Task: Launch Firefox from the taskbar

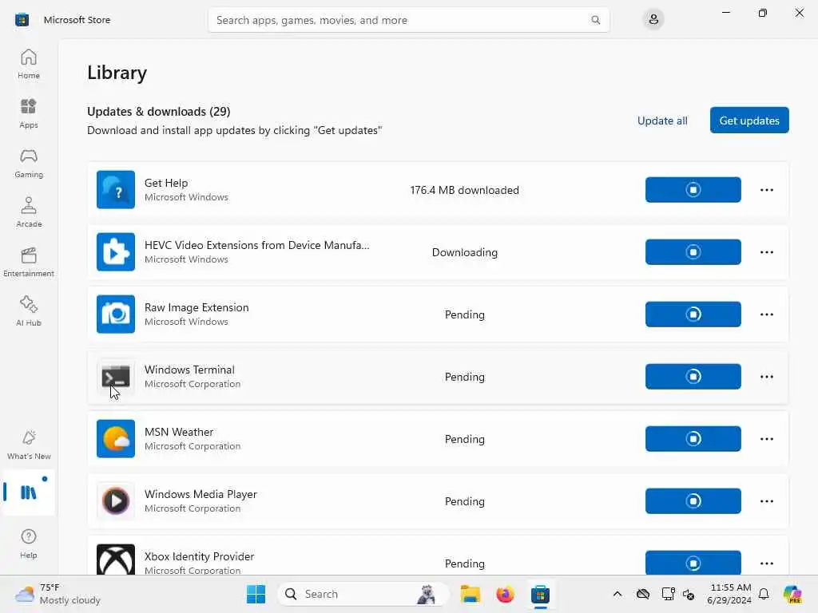Action: tap(505, 594)
